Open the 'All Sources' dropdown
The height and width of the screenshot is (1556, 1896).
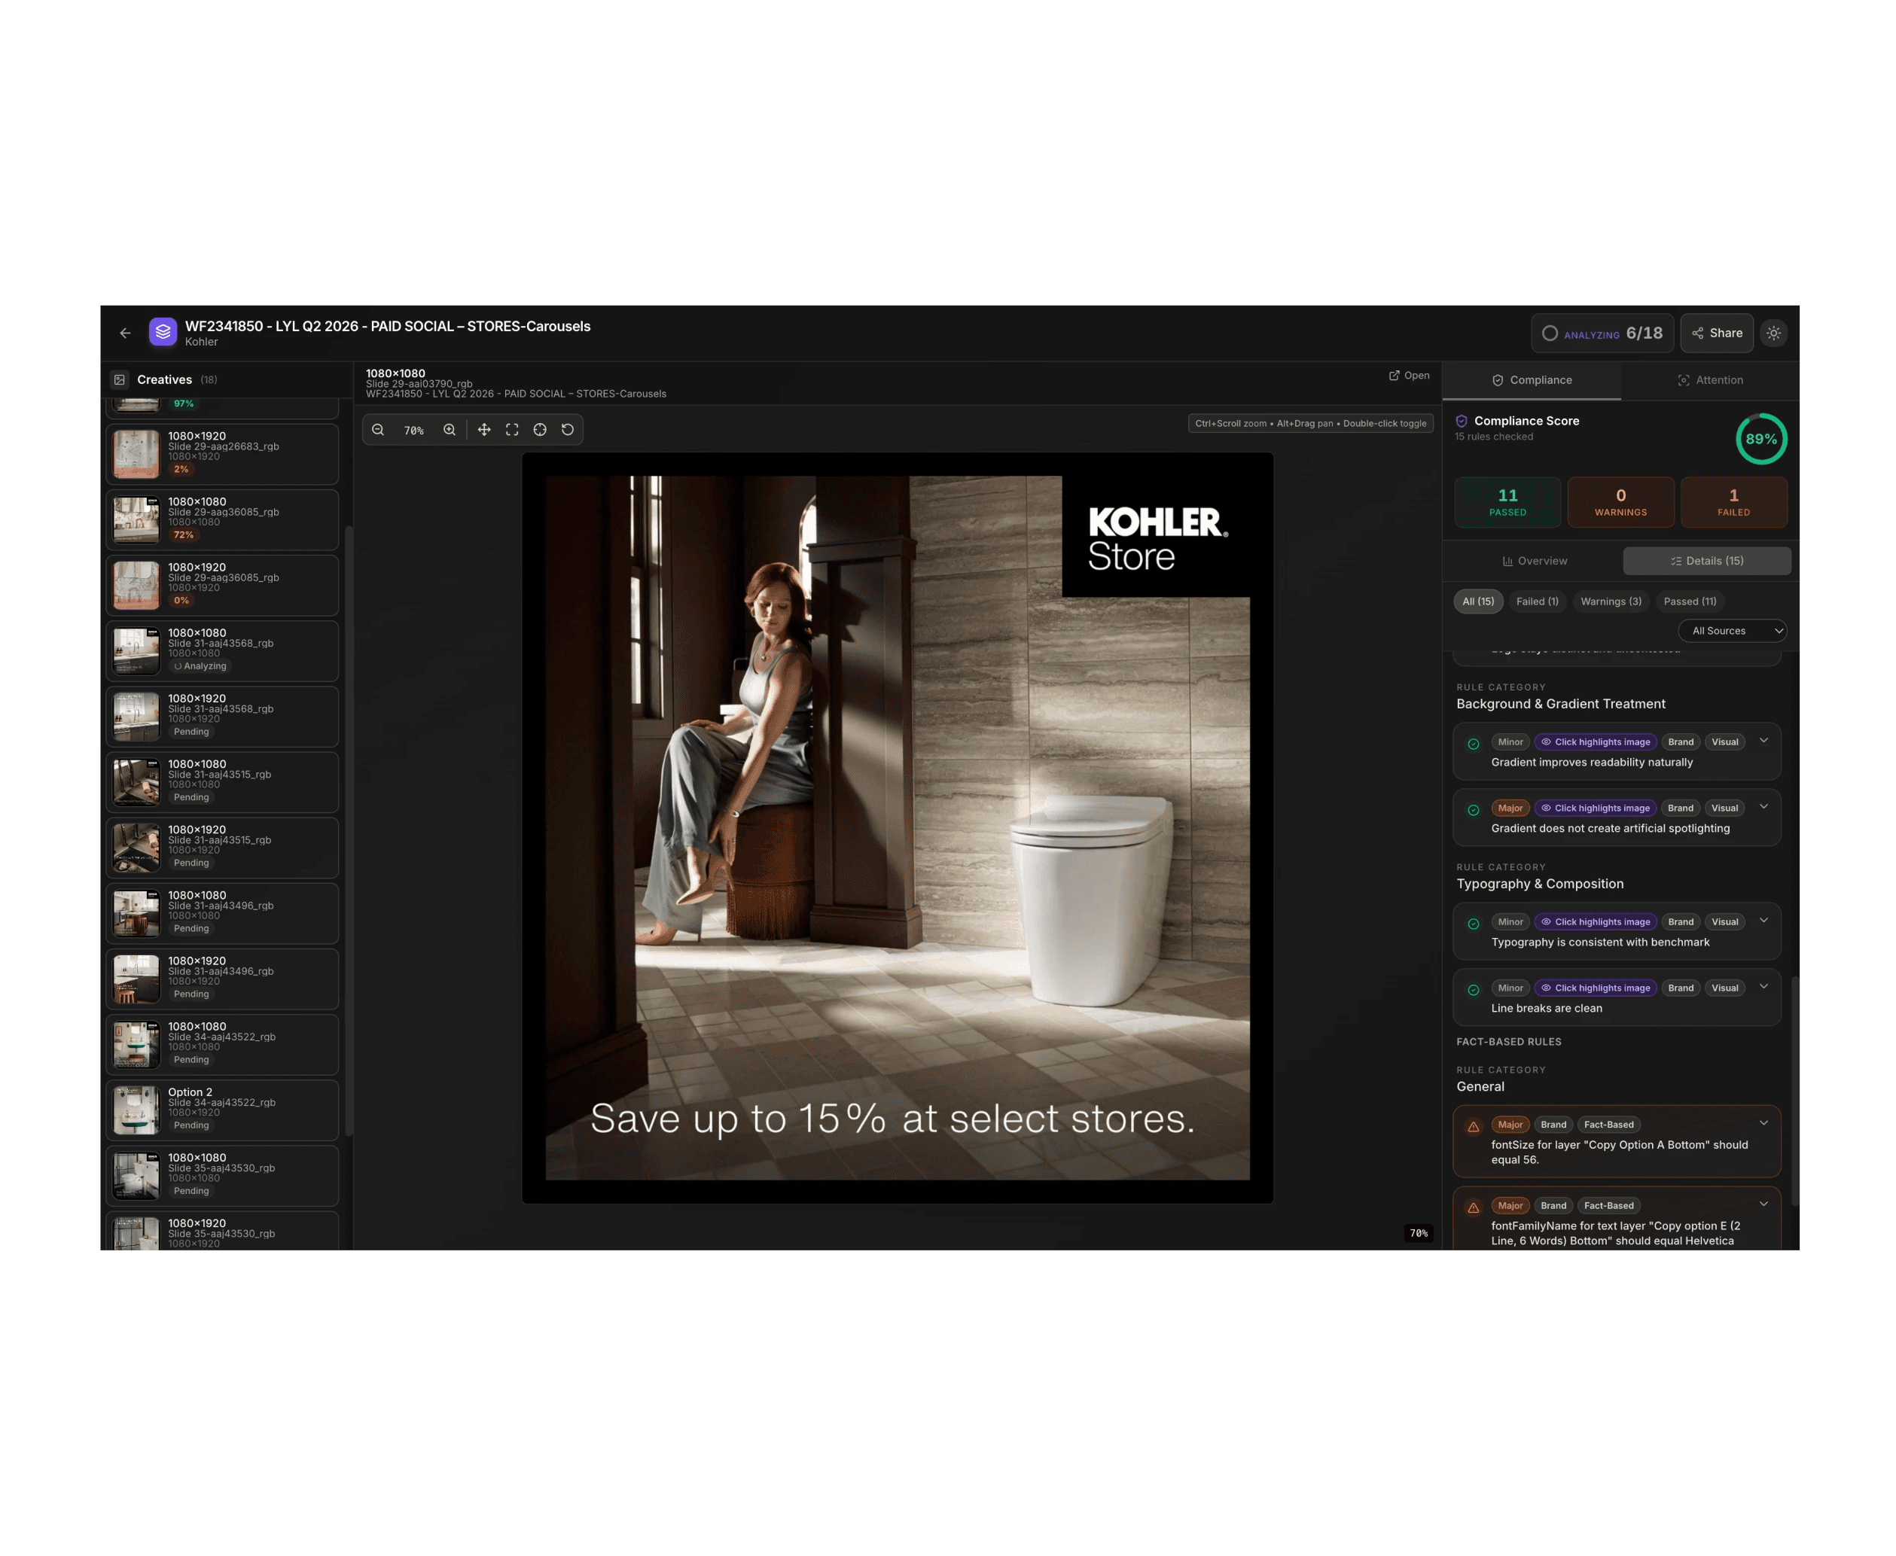click(x=1732, y=631)
